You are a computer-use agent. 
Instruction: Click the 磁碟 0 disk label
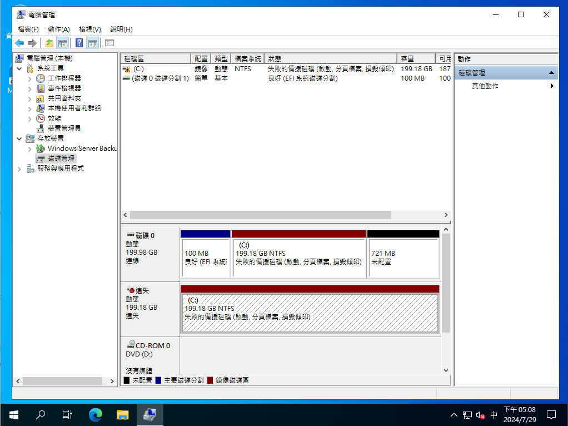click(150, 254)
